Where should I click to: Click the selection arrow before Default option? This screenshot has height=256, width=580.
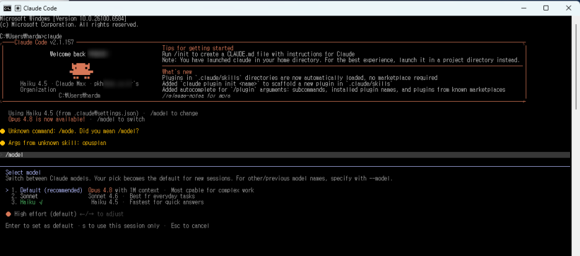coord(7,190)
